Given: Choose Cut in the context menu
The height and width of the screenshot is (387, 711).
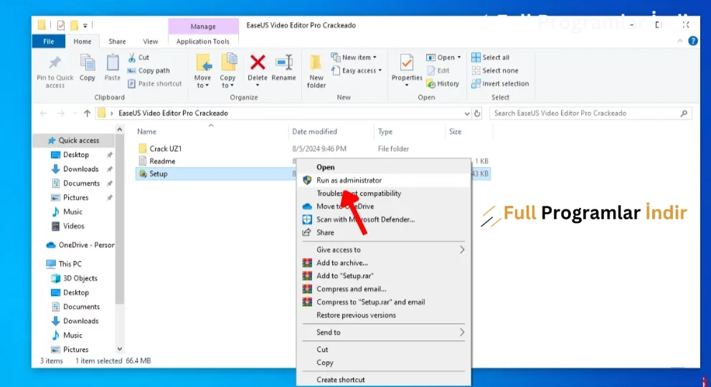Looking at the screenshot, I should click(x=384, y=350).
